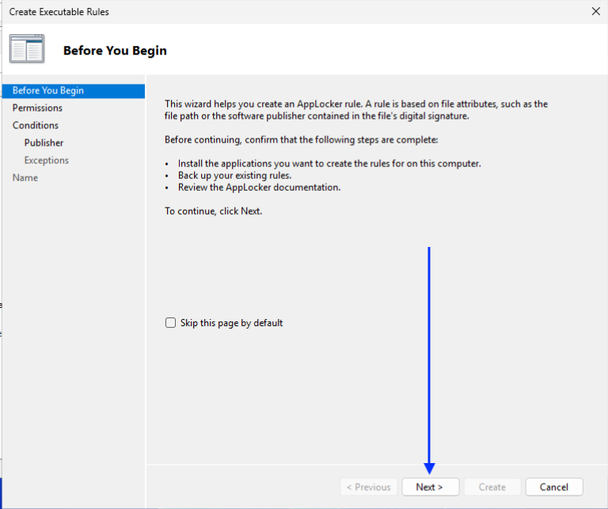Viewport: 608px width, 509px height.
Task: Select the Publisher sub-step
Action: pos(44,142)
